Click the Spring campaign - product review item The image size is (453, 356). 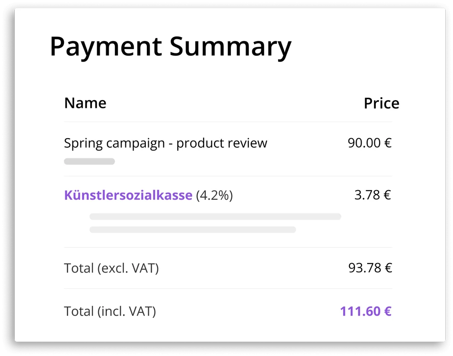click(x=165, y=143)
